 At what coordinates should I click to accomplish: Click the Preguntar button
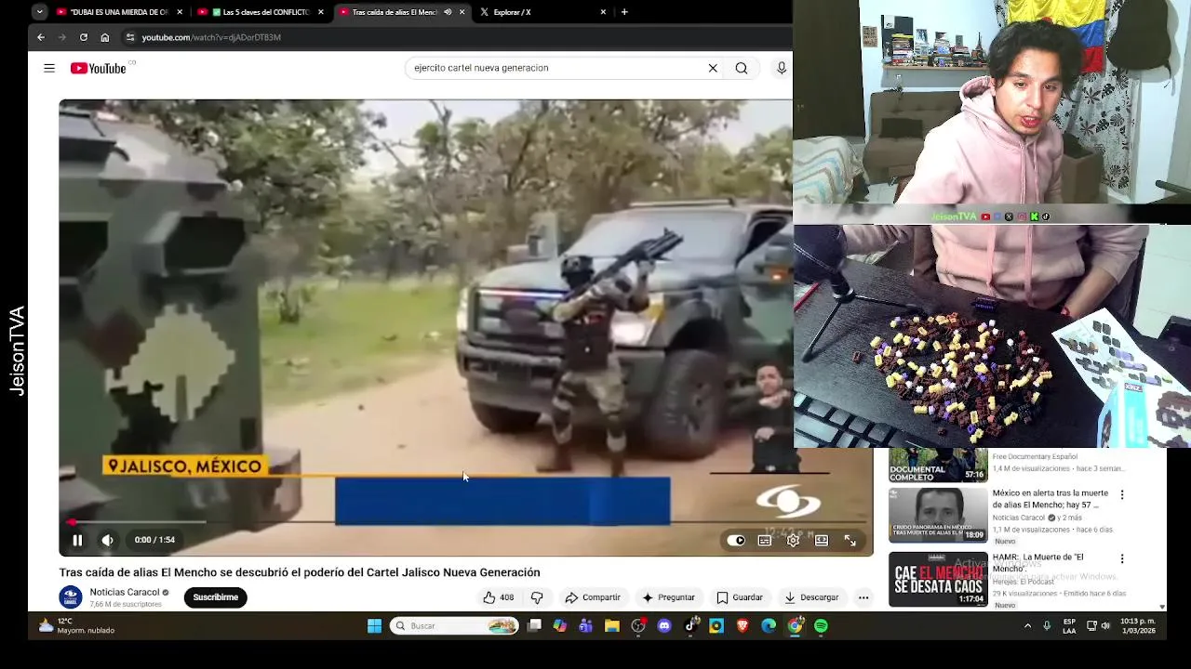pos(668,597)
